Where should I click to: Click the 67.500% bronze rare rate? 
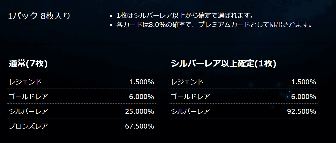click(140, 126)
